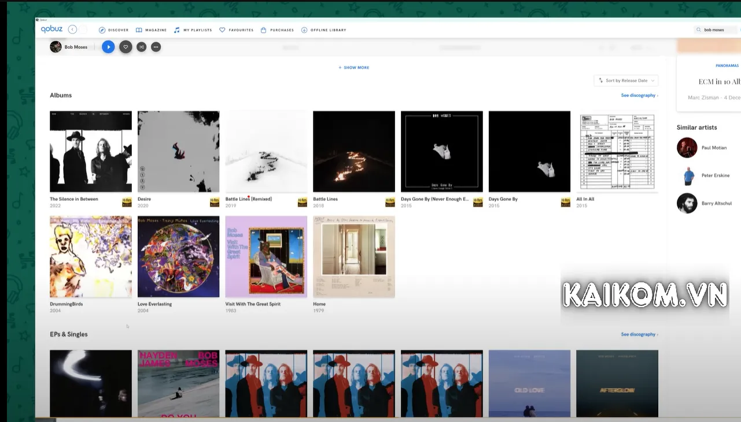This screenshot has height=422, width=741.
Task: Open The Silence in Between album cover
Action: click(91, 151)
